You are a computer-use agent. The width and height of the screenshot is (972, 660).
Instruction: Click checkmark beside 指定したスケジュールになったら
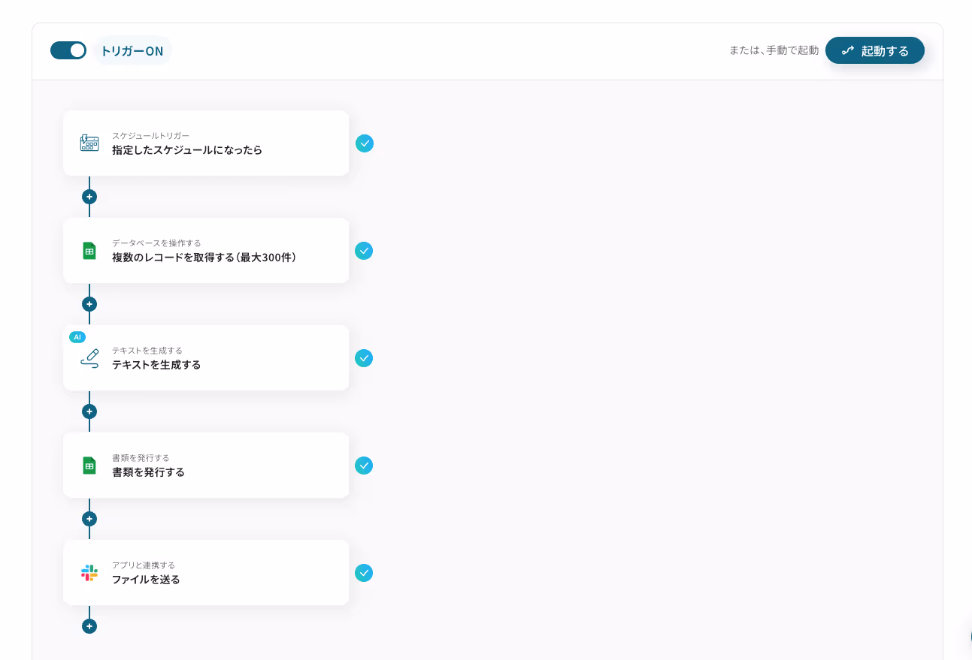(x=365, y=143)
